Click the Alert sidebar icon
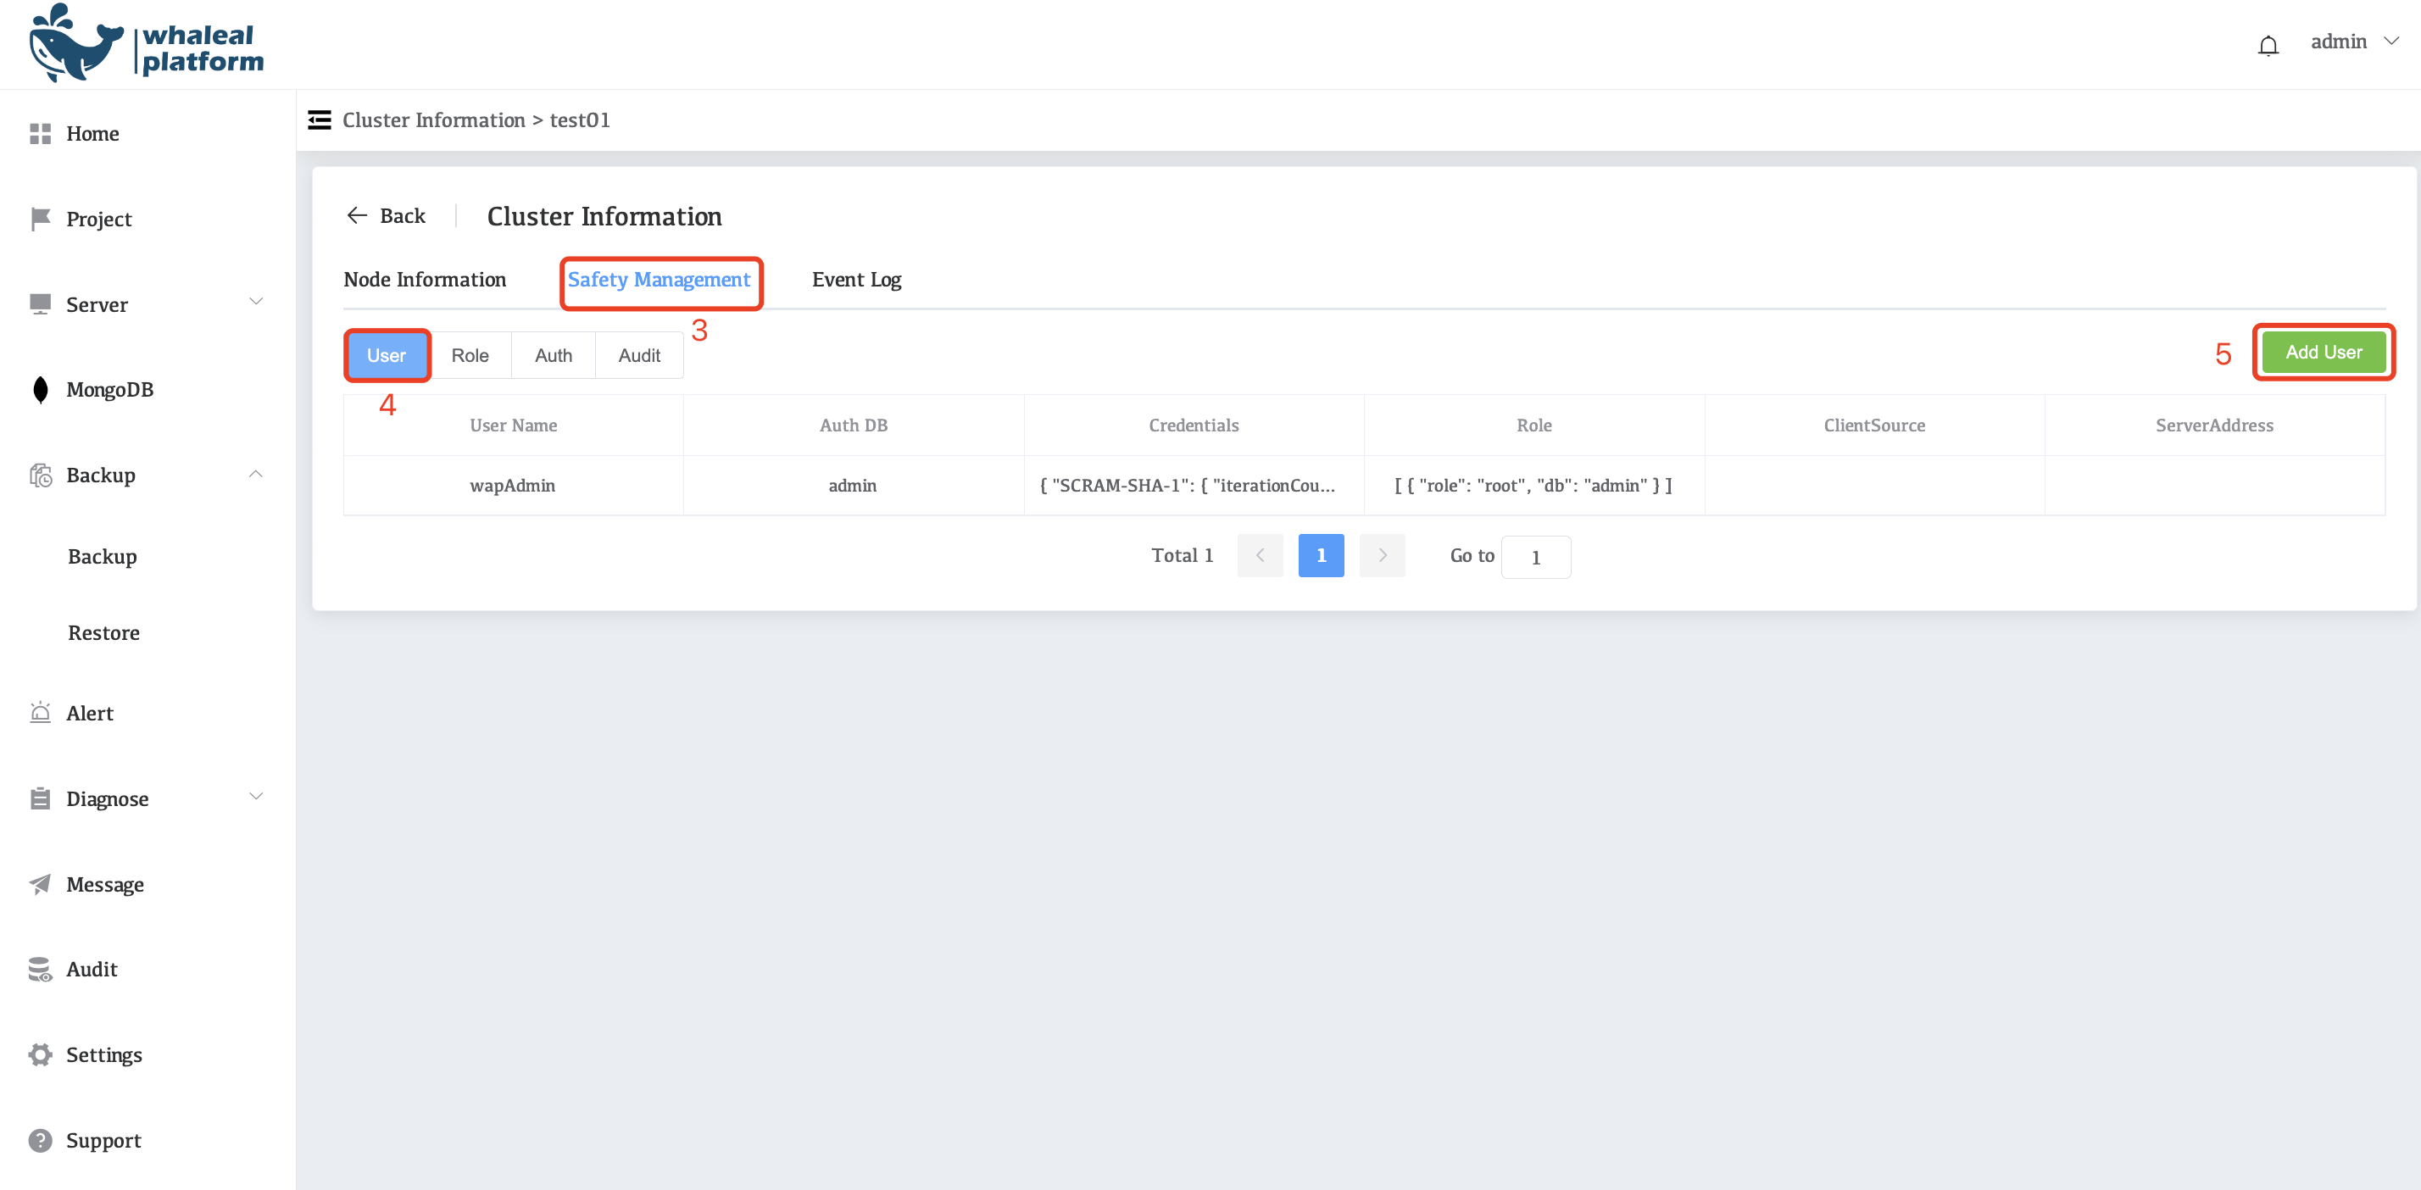Screen dimensions: 2421x1190 click(40, 711)
